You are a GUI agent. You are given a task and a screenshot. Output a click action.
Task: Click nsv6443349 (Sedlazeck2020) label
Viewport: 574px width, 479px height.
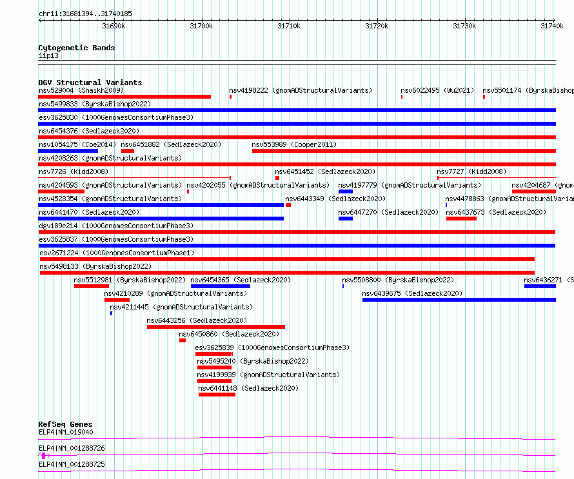[x=335, y=199]
